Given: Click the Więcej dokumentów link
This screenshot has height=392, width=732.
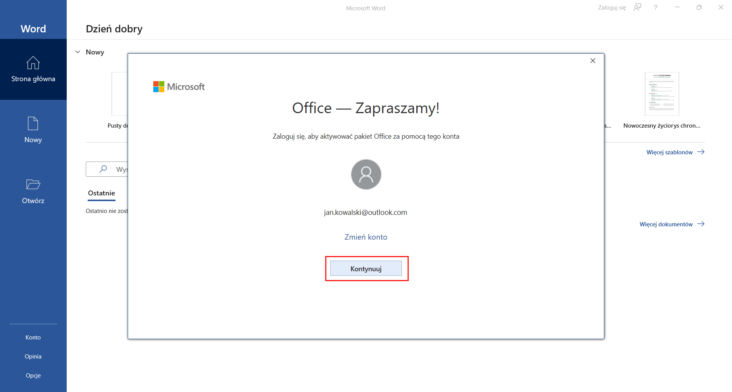Looking at the screenshot, I should coord(672,224).
